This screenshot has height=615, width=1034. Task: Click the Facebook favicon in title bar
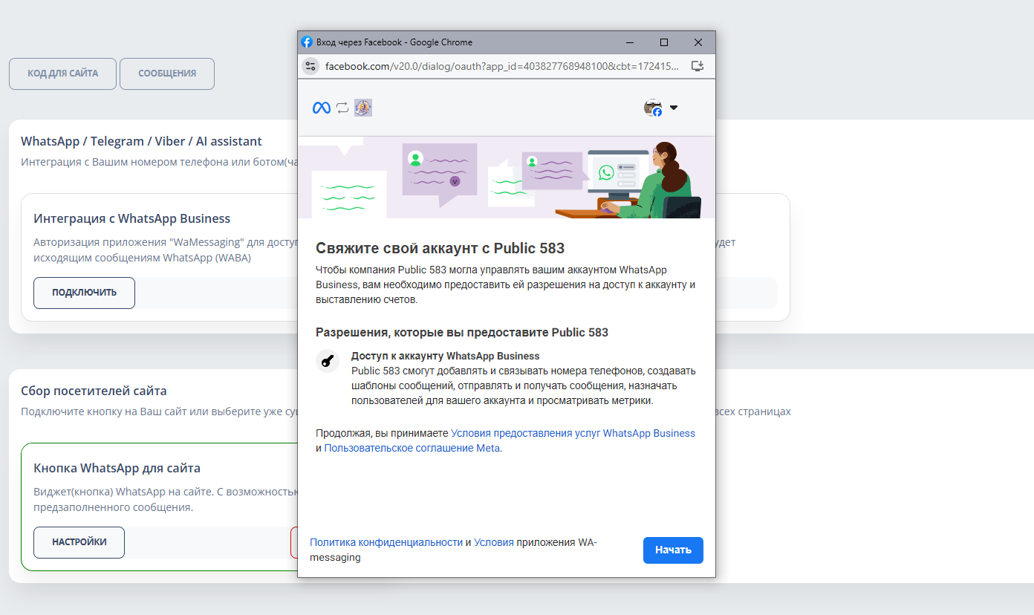pos(307,42)
